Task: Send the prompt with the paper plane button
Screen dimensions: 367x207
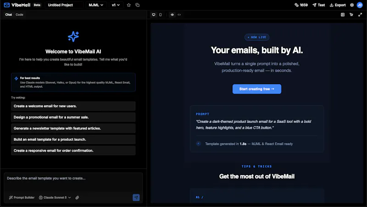Action: 136,197
